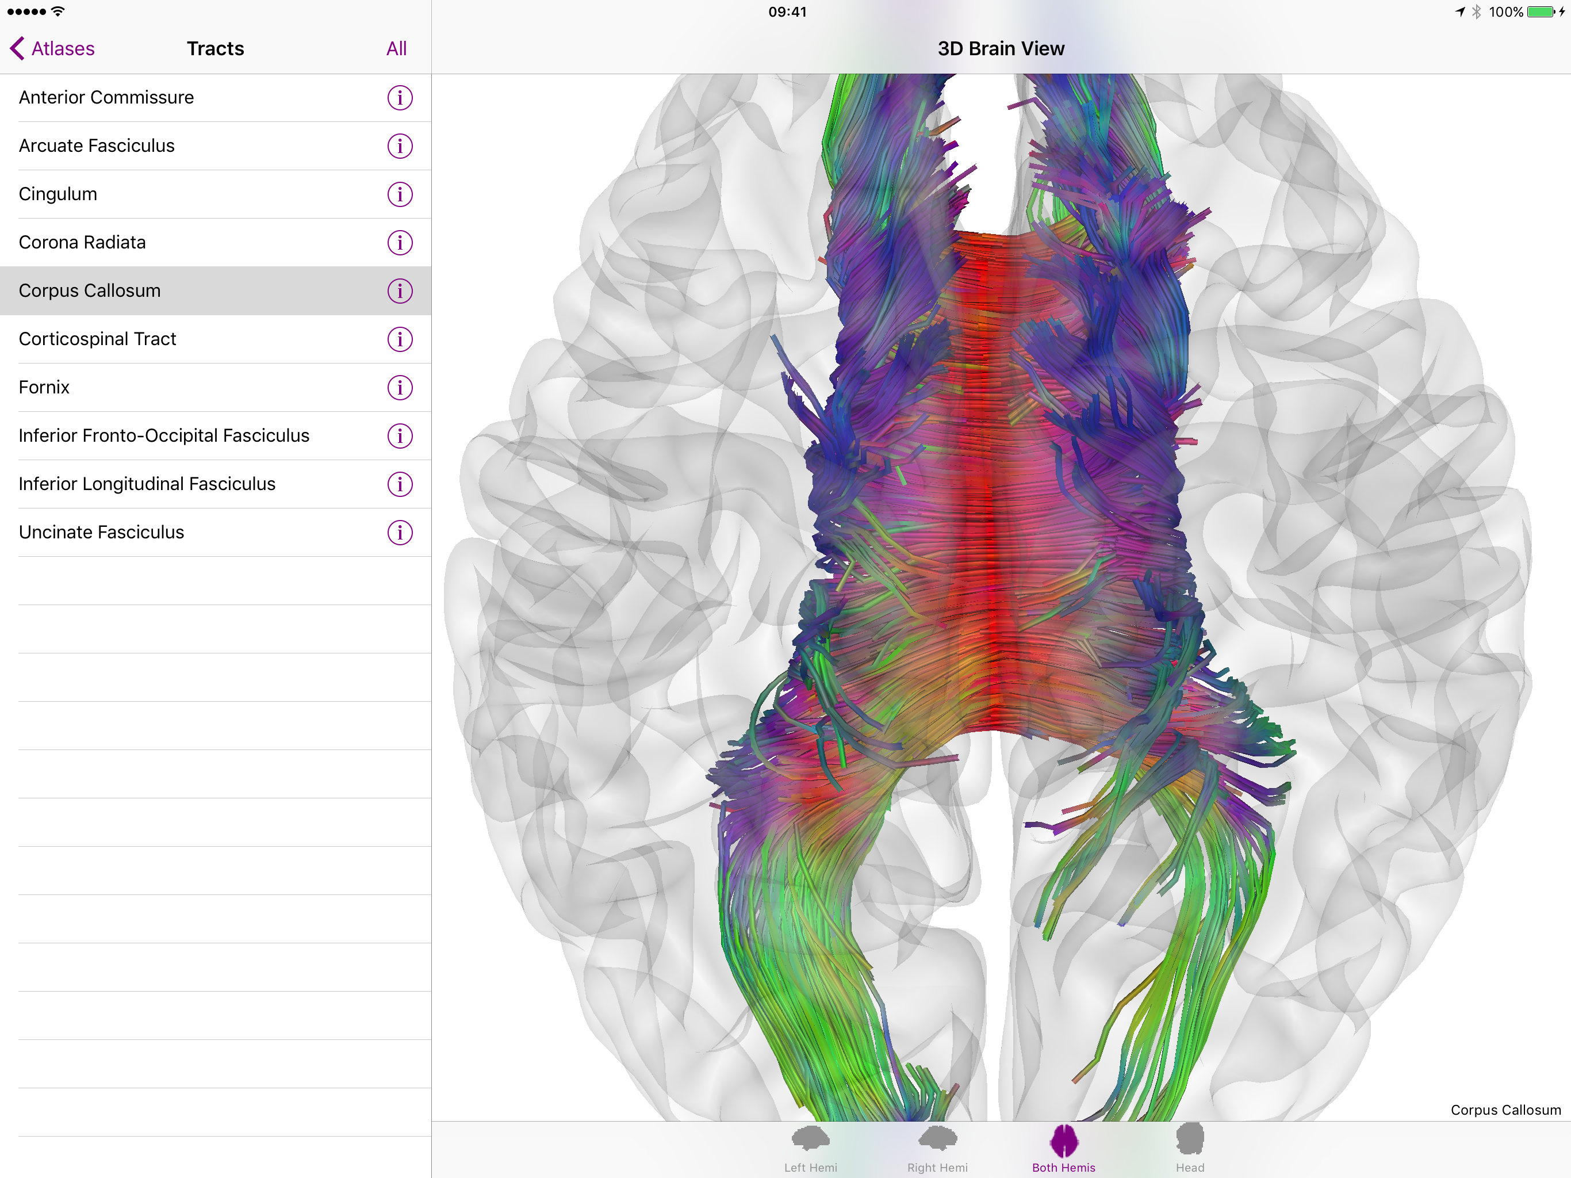Toggle the Corpus Callosum tract row

[x=90, y=290]
